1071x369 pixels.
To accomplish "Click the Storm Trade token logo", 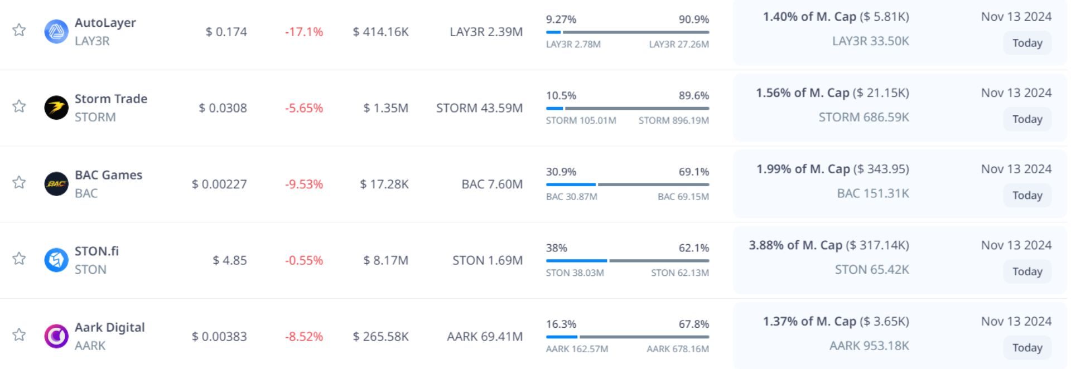I will pos(56,108).
